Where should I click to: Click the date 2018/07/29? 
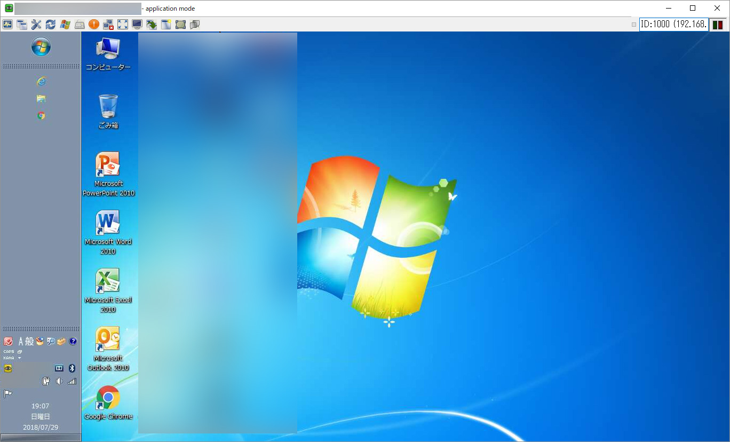(x=41, y=428)
